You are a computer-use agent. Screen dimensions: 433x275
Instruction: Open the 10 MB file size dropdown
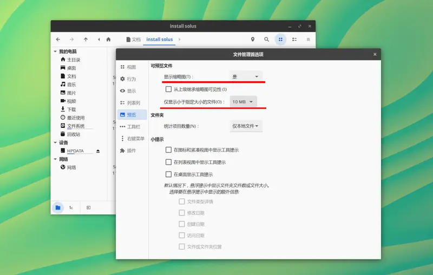pos(243,102)
